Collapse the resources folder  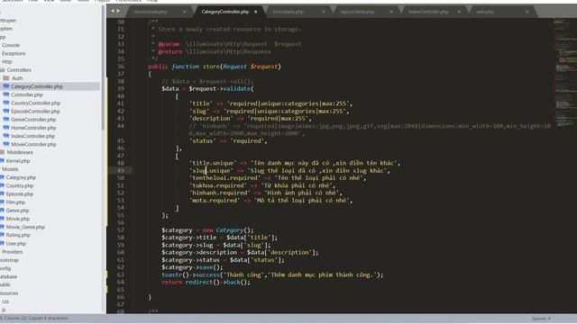[9, 293]
